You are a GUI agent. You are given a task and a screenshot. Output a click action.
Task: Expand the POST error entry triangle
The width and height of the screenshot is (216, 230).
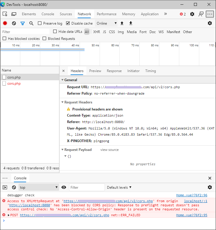coord(9,215)
